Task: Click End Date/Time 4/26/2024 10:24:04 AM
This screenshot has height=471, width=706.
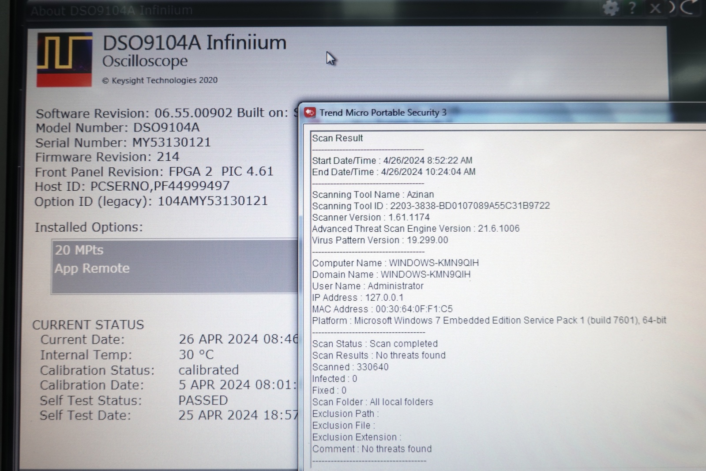Action: (x=394, y=172)
